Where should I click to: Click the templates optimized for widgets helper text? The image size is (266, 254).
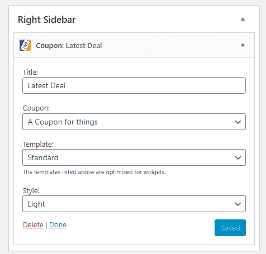pyautogui.click(x=94, y=172)
